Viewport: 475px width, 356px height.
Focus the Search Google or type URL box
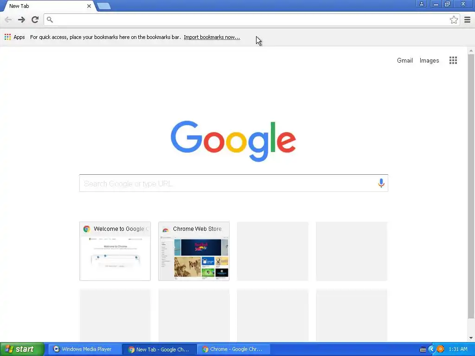coord(234,183)
